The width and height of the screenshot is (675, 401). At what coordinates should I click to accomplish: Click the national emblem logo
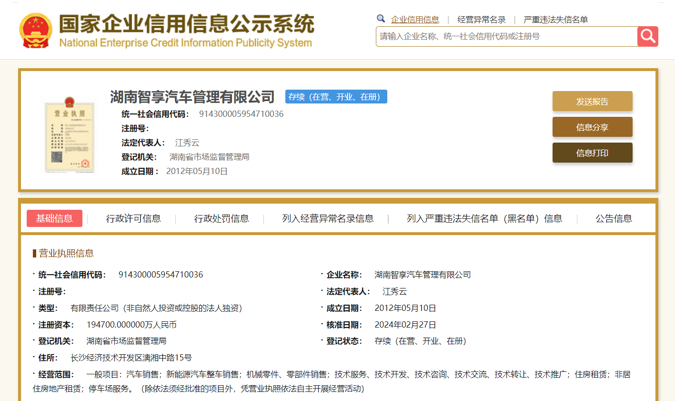click(36, 31)
